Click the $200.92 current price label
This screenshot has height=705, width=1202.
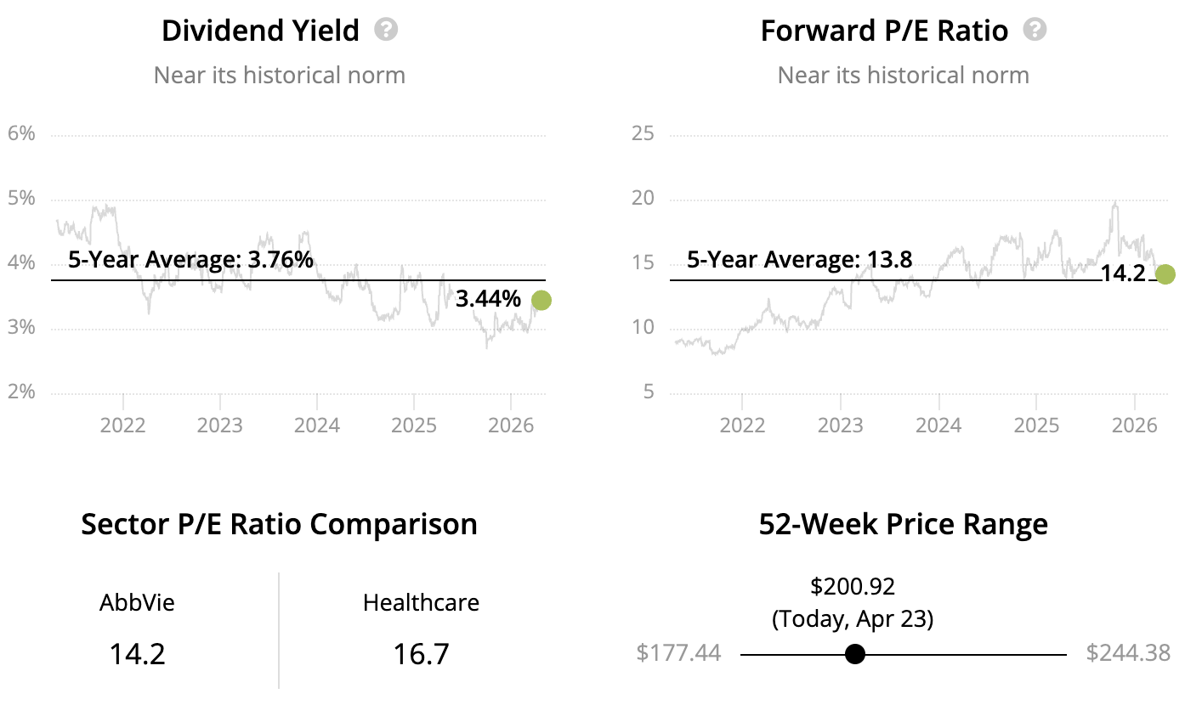[853, 586]
